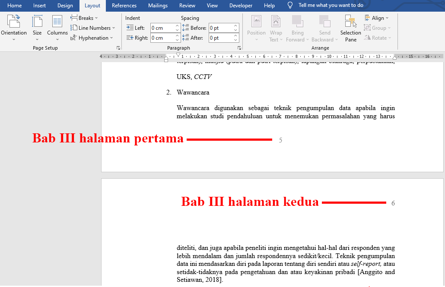The height and width of the screenshot is (287, 445).
Task: Switch to the Developer tab
Action: [x=241, y=6]
